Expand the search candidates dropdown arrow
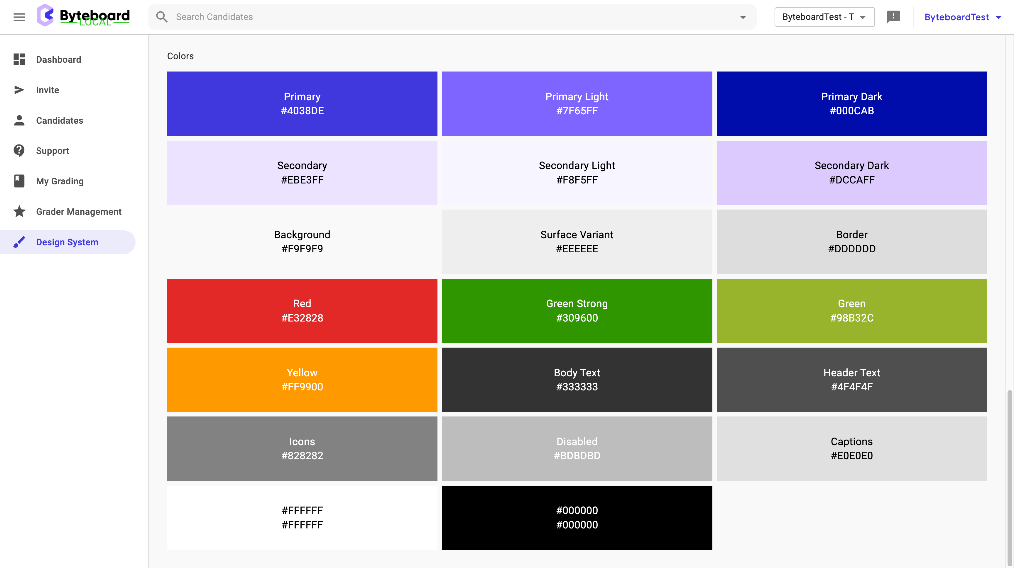Image resolution: width=1014 pixels, height=568 pixels. point(743,17)
